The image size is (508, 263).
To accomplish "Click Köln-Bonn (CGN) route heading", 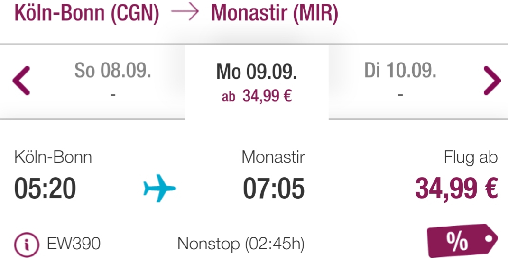I will pos(87,13).
